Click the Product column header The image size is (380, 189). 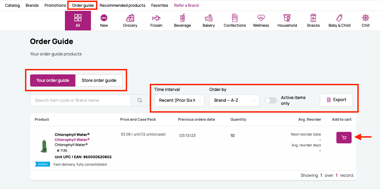(x=42, y=119)
